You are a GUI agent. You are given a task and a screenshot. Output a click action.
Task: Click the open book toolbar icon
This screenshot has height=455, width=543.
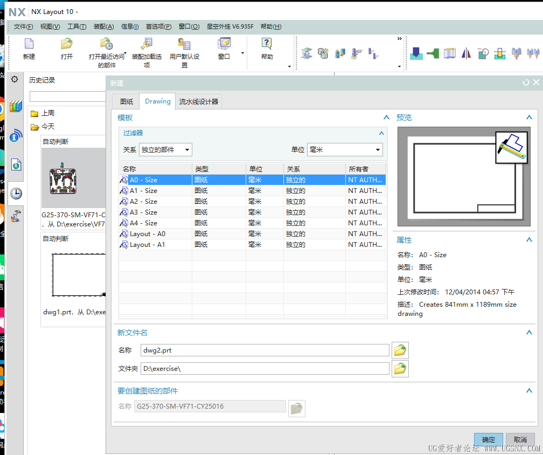(x=449, y=53)
